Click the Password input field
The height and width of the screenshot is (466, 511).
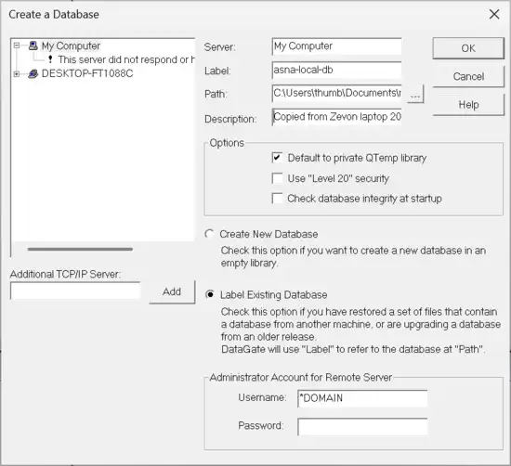pos(362,427)
